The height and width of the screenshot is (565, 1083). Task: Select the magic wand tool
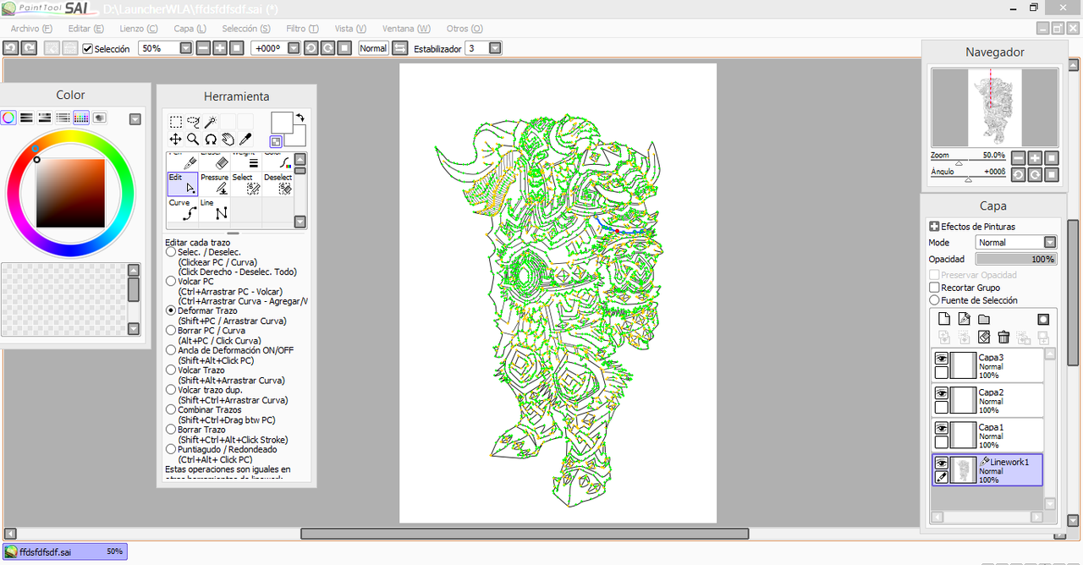[x=211, y=122]
